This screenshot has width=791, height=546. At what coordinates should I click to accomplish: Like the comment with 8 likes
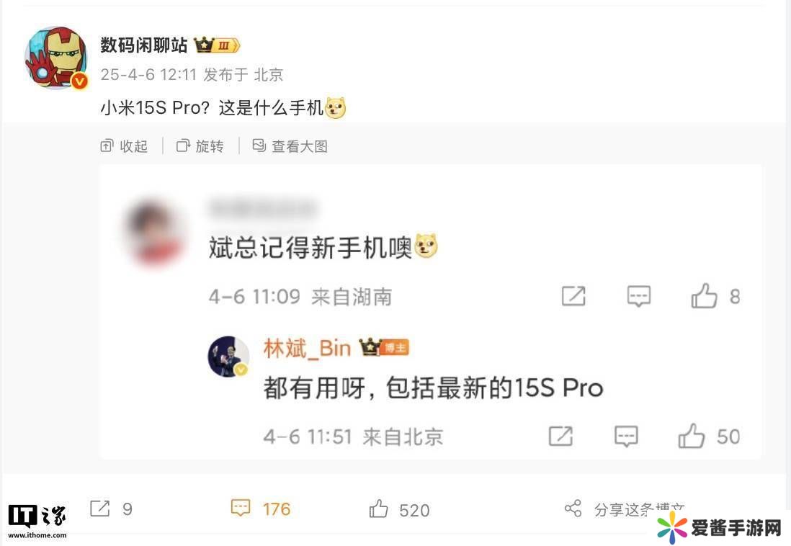[715, 296]
